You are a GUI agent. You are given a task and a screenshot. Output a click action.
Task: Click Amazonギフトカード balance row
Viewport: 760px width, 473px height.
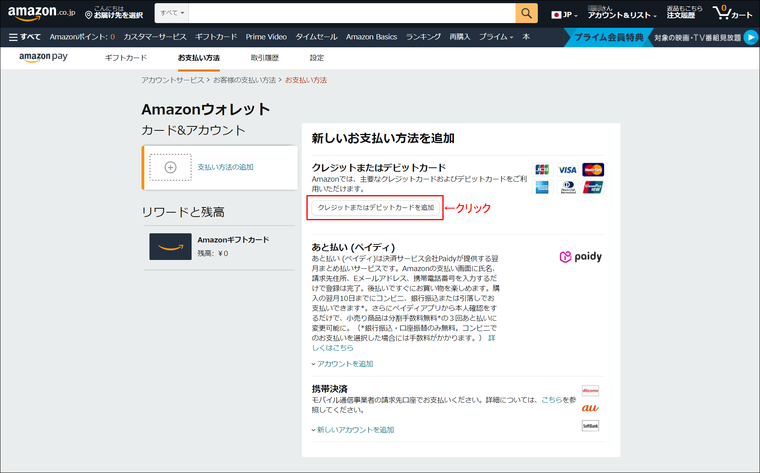[219, 247]
